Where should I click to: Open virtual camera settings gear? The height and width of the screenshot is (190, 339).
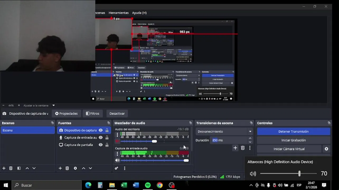point(326,149)
